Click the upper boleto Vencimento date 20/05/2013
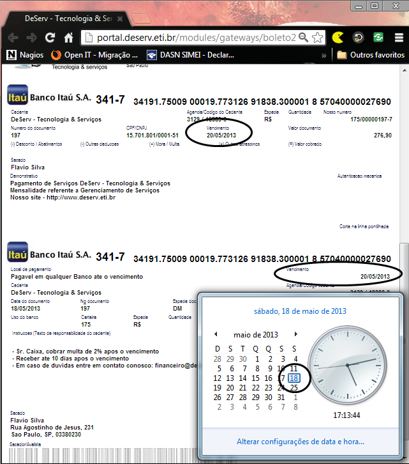Image resolution: width=409 pixels, height=464 pixels. pos(221,135)
